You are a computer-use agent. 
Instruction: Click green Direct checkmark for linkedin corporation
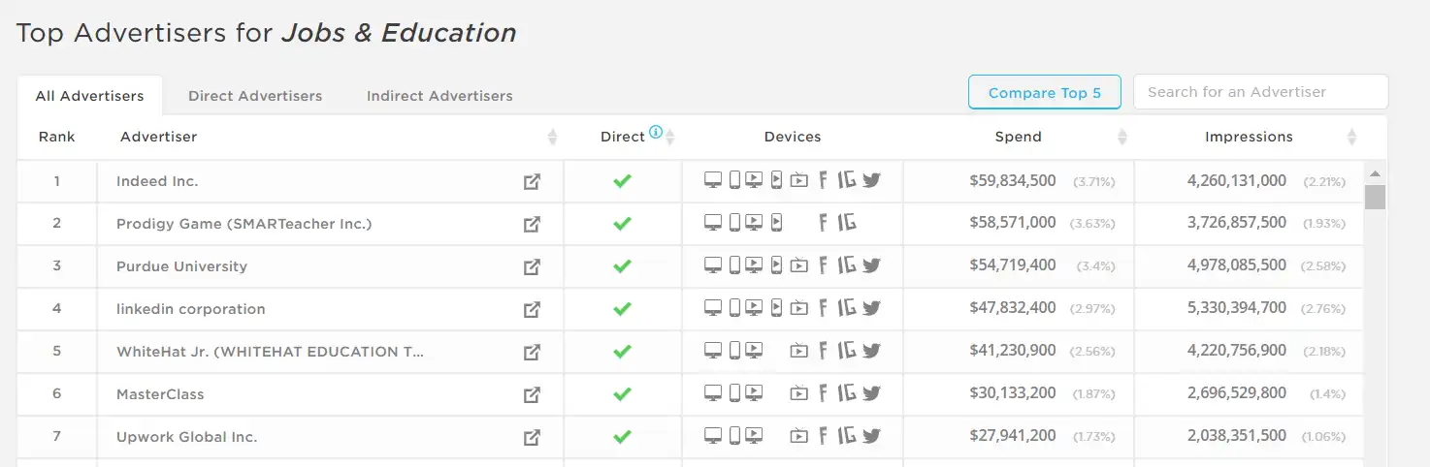623,309
